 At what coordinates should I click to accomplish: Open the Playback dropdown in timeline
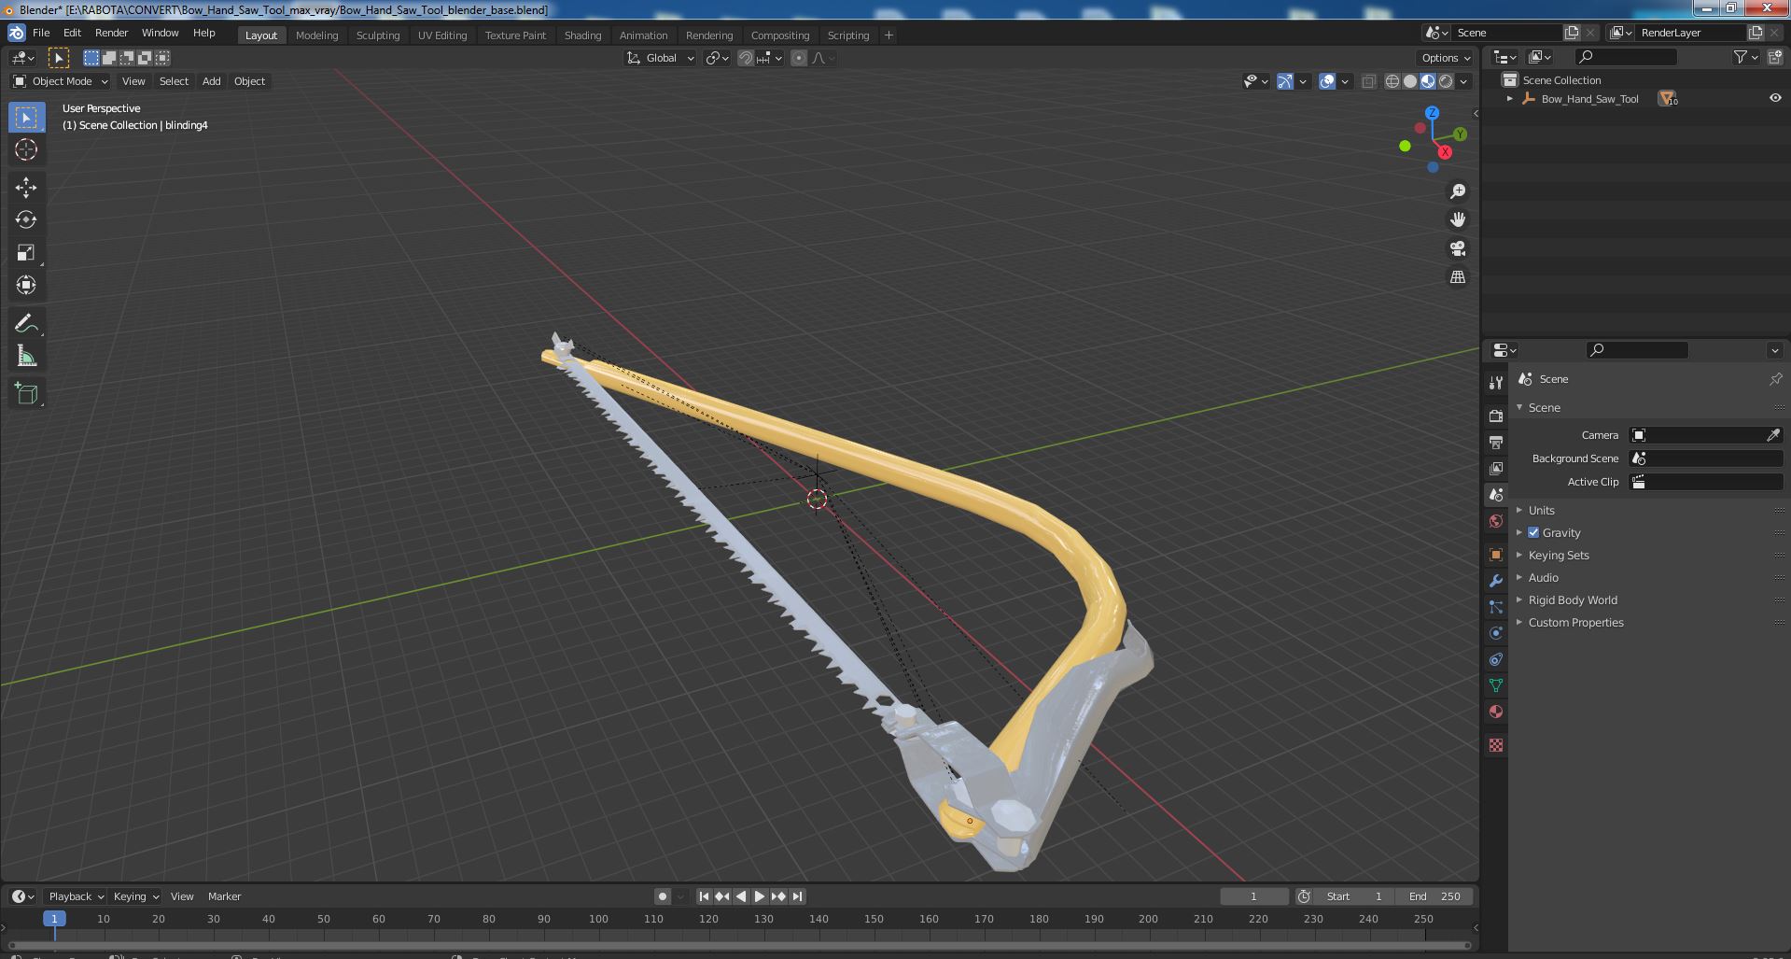[x=75, y=896]
